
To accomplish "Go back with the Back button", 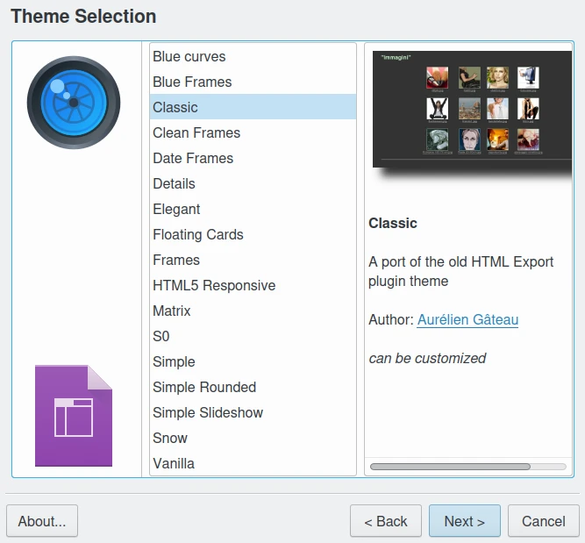I will pyautogui.click(x=386, y=521).
